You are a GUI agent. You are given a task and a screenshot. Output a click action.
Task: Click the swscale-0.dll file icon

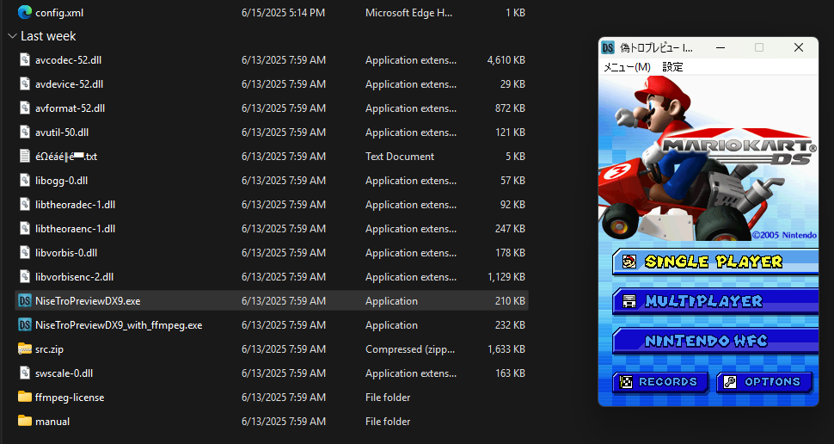[24, 373]
